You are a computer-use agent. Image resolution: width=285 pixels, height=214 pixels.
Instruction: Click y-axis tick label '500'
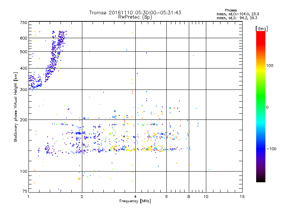[24, 52]
